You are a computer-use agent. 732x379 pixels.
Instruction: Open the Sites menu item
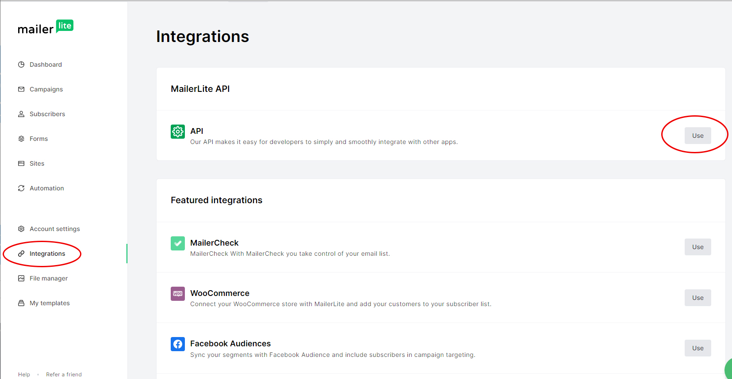coord(37,163)
